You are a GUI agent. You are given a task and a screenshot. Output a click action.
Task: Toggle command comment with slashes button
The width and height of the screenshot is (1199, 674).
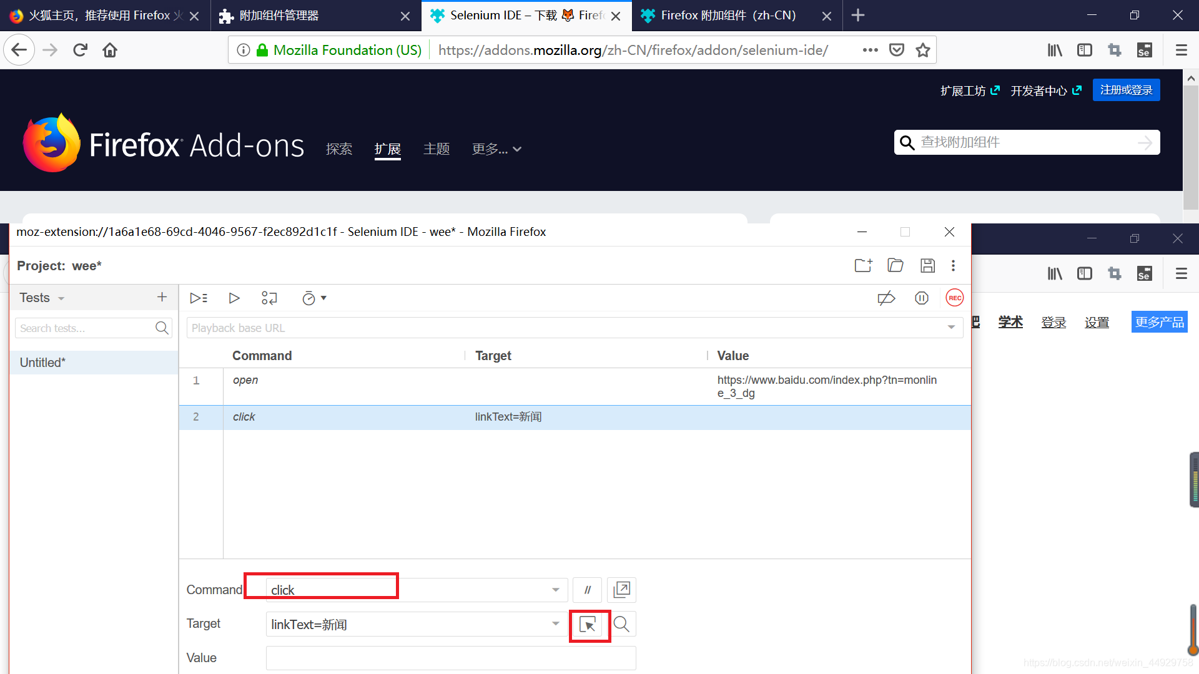click(587, 590)
